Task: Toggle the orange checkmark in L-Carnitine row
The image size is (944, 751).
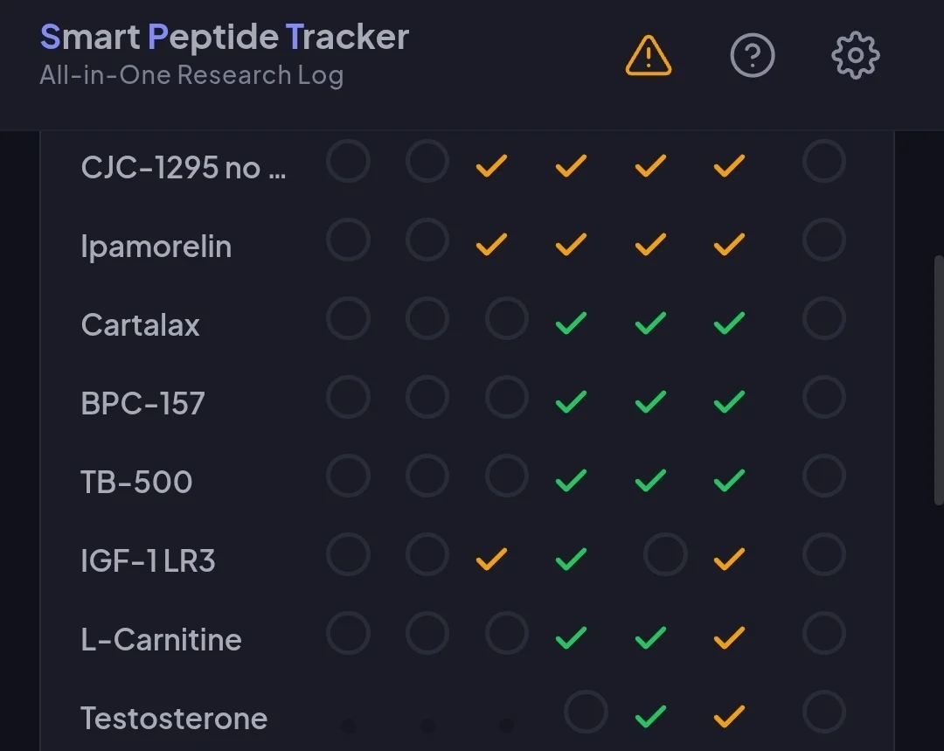Action: (x=729, y=637)
